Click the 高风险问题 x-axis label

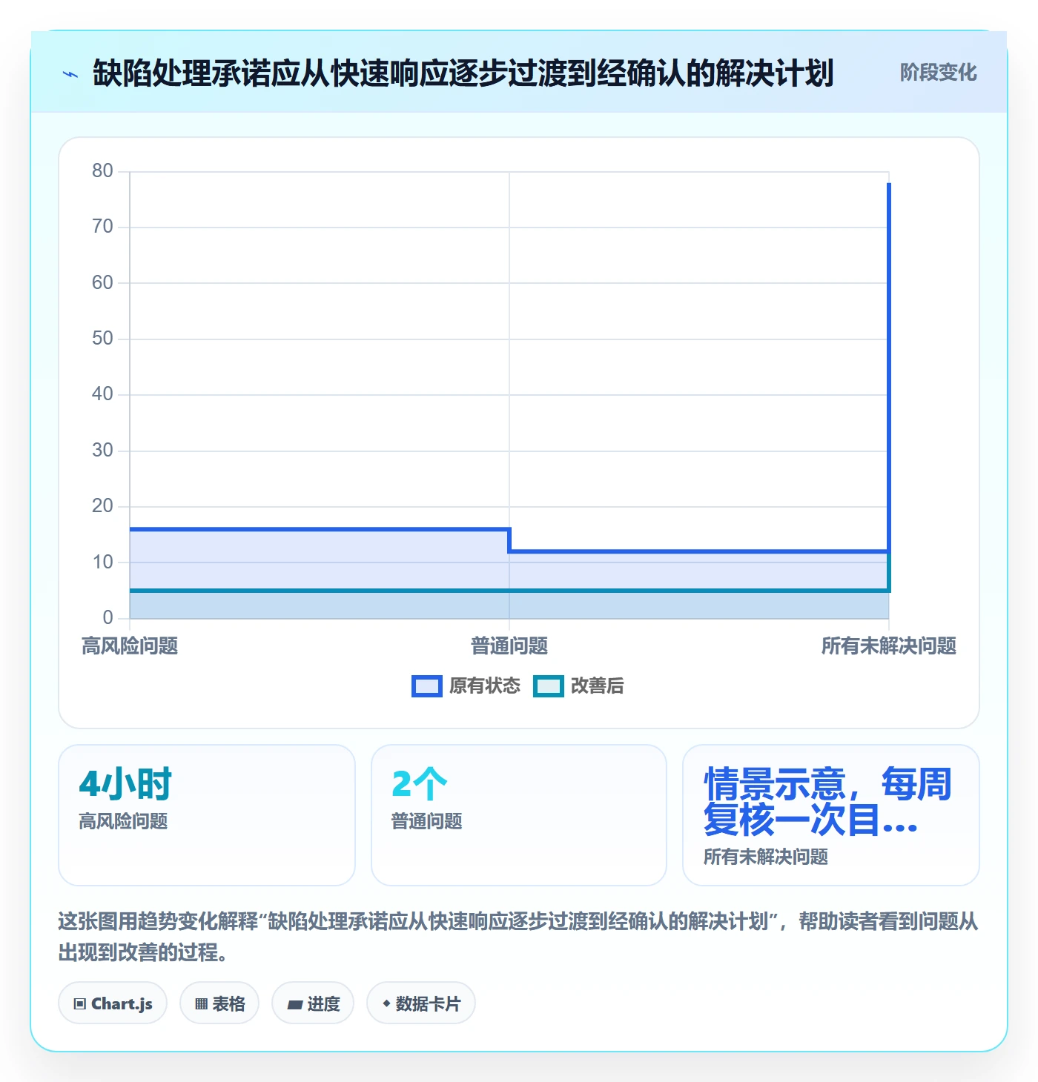(130, 646)
